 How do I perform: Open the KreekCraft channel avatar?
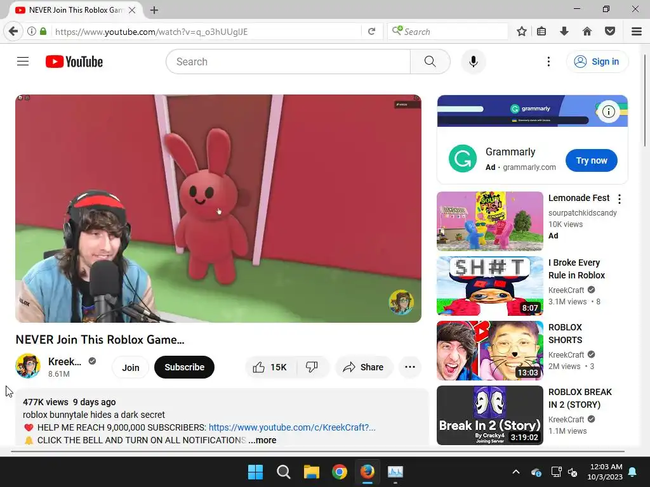coord(28,366)
